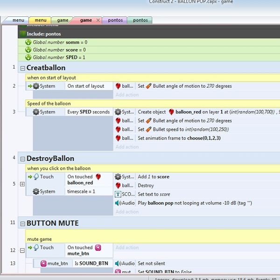The width and height of the screenshot is (280, 280).
Task: Click the Audio speaker icon in the Play balloon pop action
Action: point(118,203)
